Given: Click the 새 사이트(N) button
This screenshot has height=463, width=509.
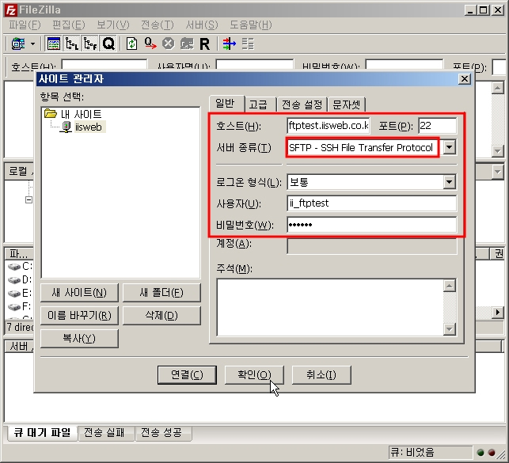Looking at the screenshot, I should (78, 293).
